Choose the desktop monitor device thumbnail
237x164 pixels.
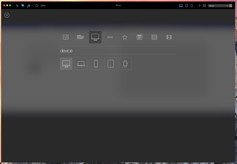point(66,64)
